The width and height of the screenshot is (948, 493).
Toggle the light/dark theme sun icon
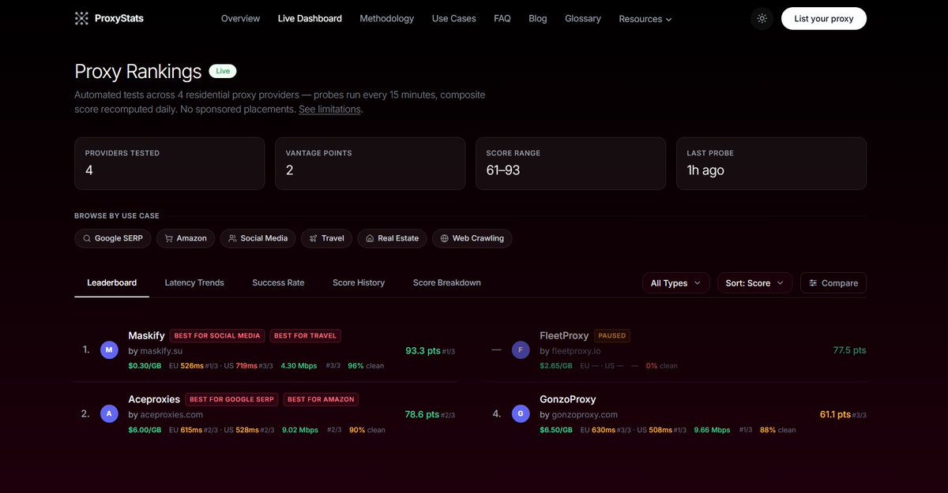tap(762, 18)
